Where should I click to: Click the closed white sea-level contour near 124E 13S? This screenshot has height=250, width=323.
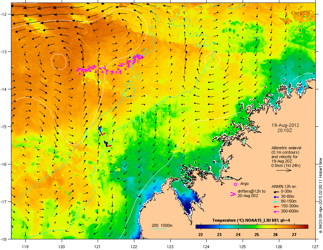coord(213,60)
